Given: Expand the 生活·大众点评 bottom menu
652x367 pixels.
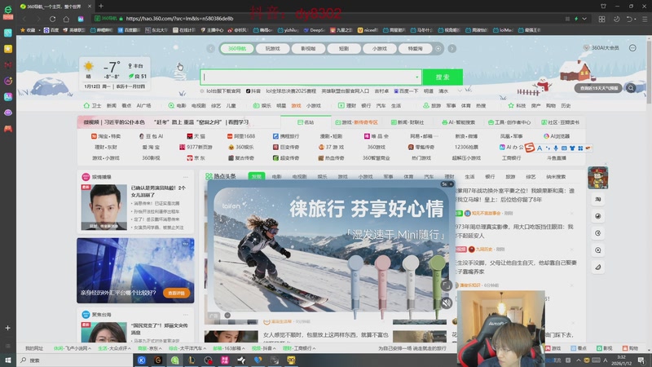Looking at the screenshot, I should (114, 348).
